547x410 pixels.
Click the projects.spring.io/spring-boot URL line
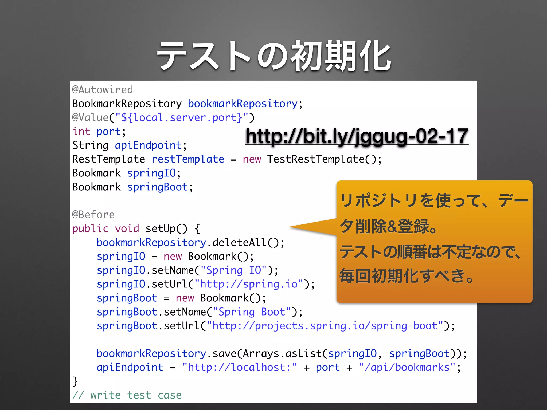click(x=276, y=326)
